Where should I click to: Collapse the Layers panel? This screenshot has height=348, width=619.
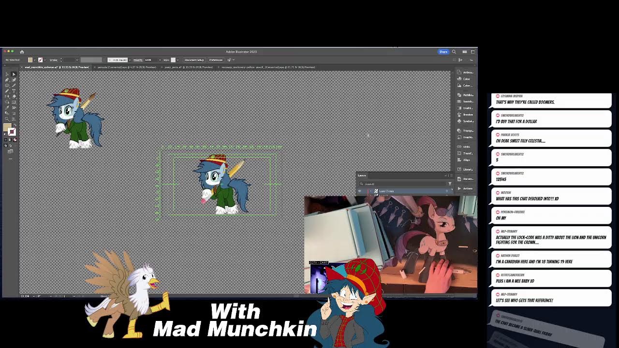click(446, 175)
